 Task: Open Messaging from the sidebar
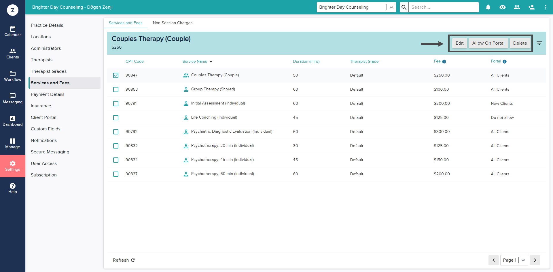click(13, 99)
